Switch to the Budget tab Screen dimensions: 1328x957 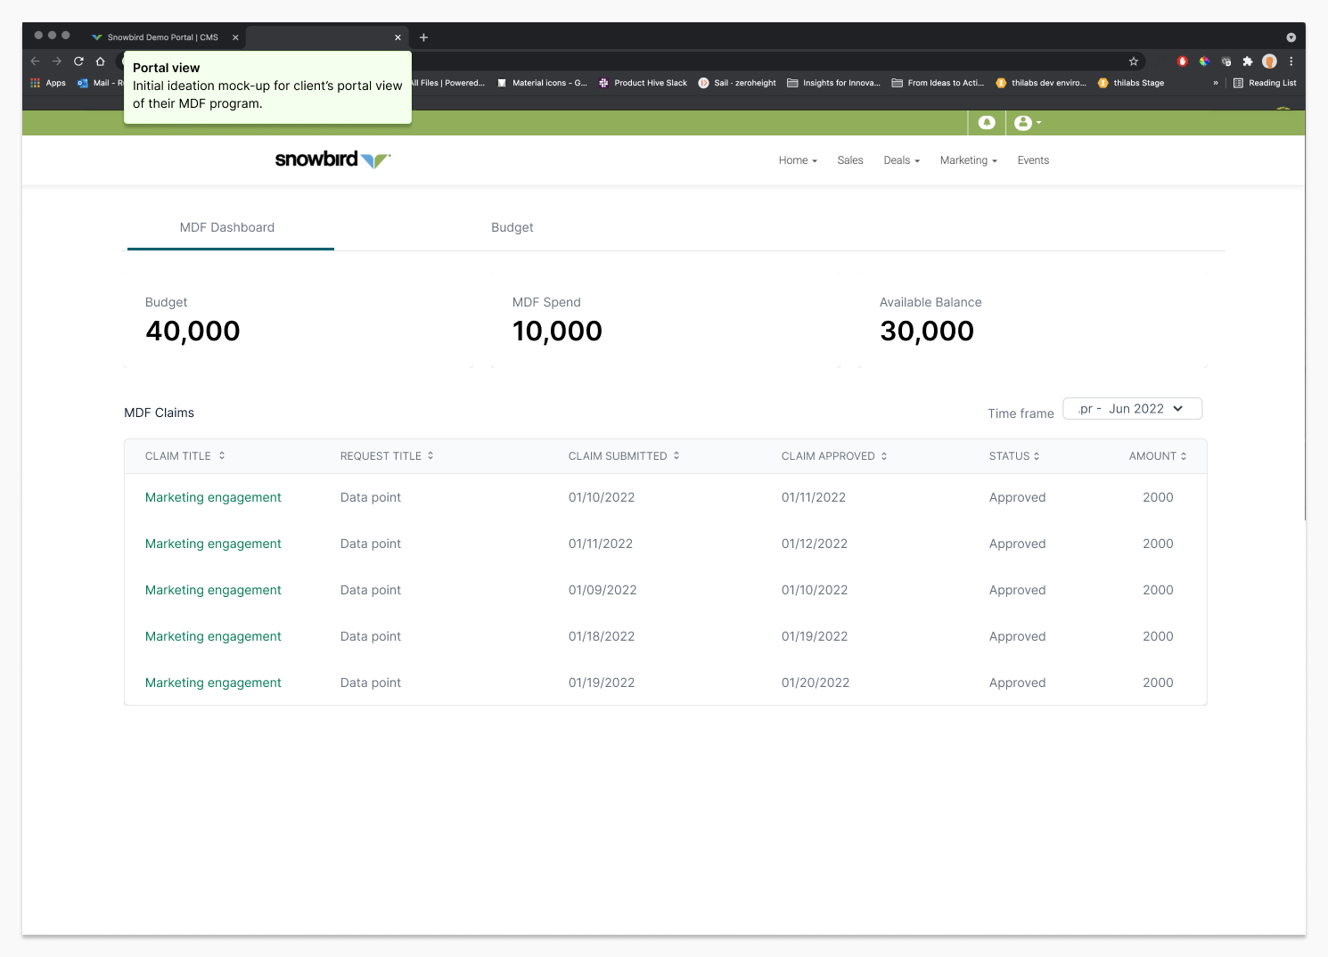tap(512, 228)
